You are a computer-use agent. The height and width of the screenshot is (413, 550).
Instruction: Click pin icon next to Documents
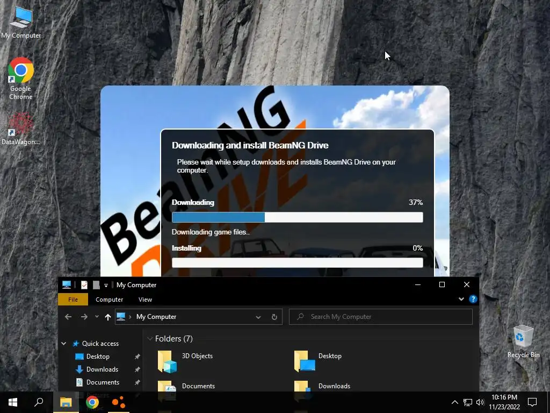pos(137,382)
